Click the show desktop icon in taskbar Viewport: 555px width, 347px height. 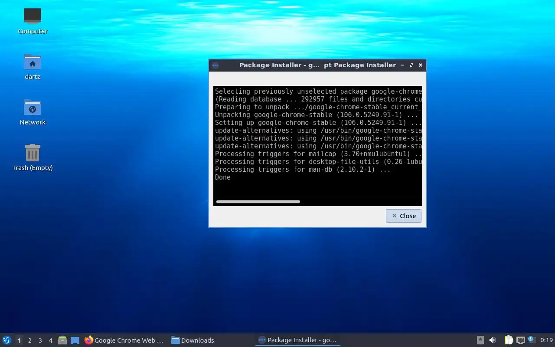75,340
